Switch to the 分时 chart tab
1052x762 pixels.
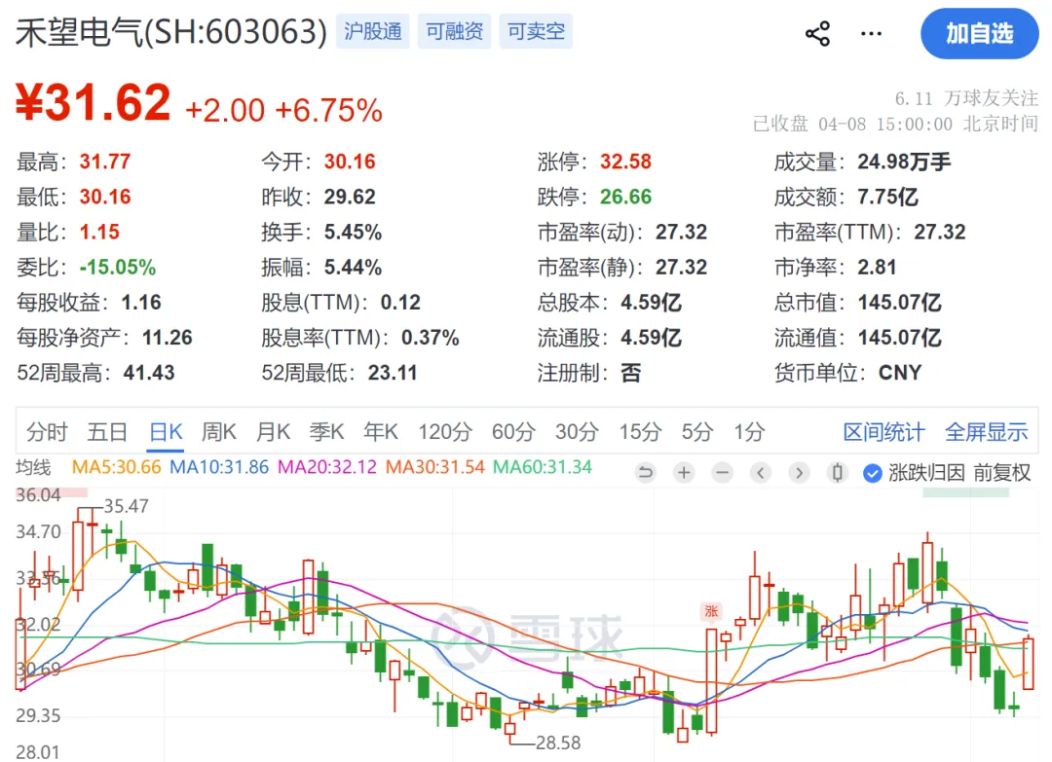47,432
